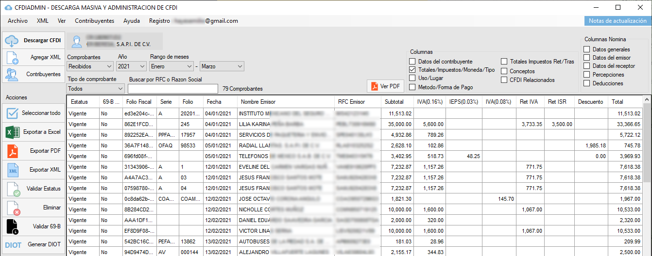
Task: Open the Comprobantes dropdown set to Recibidos
Action: coord(90,66)
